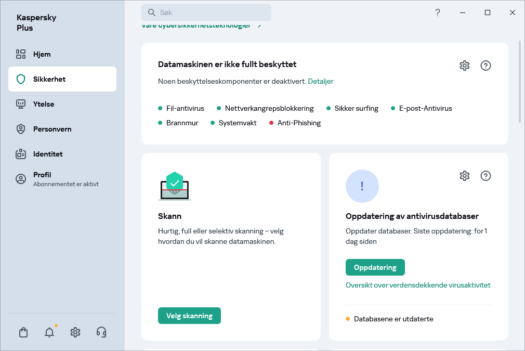The image size is (525, 351).
Task: Open the Personvern section
Action: (52, 129)
